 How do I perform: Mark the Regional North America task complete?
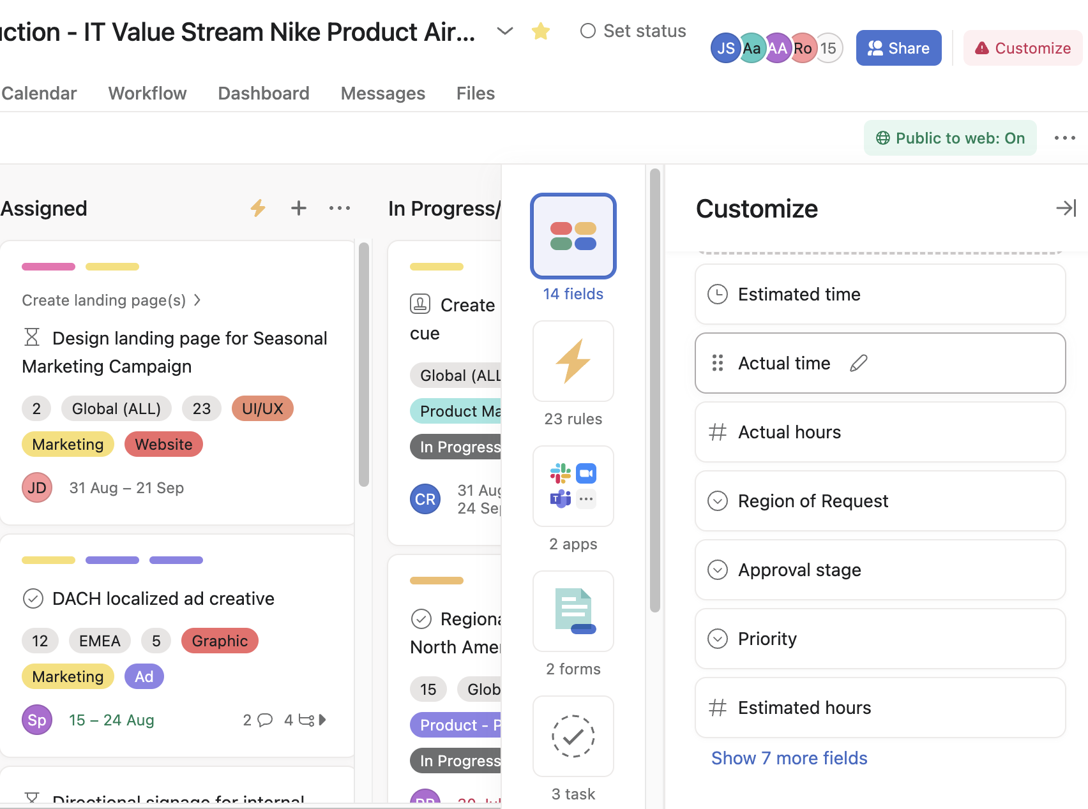[x=421, y=619]
